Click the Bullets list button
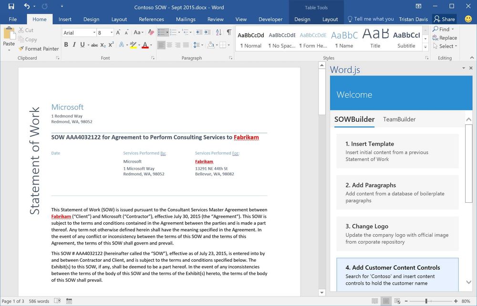The image size is (477, 306). [161, 32]
